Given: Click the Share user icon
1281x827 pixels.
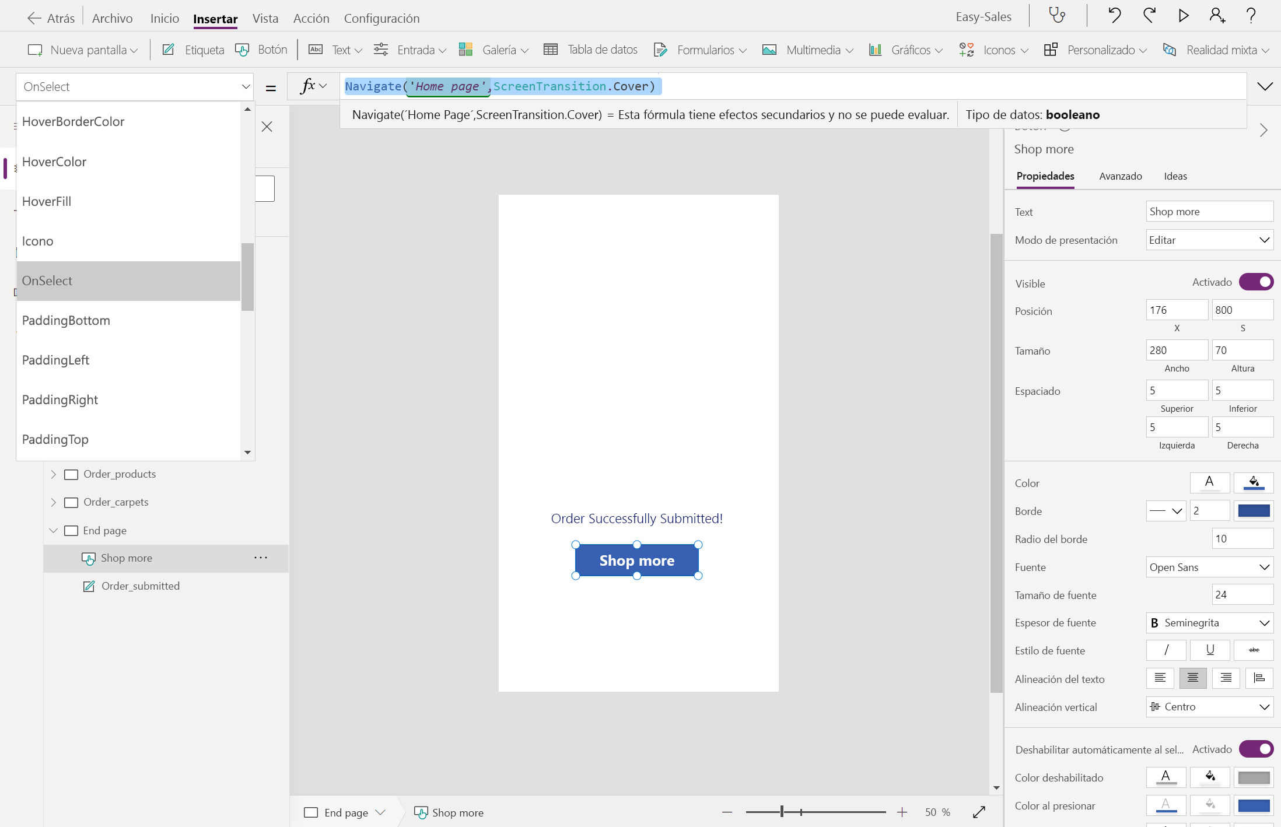Looking at the screenshot, I should tap(1217, 16).
